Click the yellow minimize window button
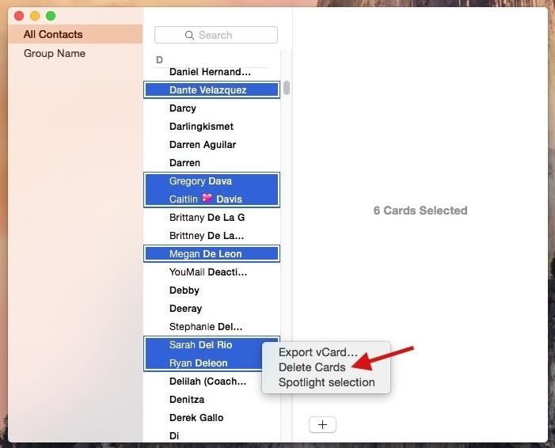The height and width of the screenshot is (448, 555). [x=35, y=16]
